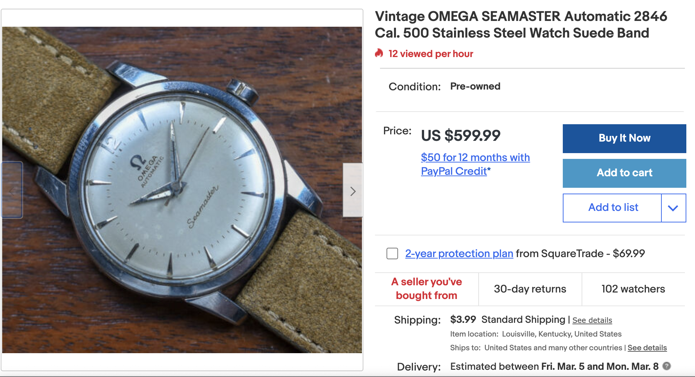
Task: Click the Vintage OMEGA SEAMASTER listing title
Action: (x=521, y=25)
